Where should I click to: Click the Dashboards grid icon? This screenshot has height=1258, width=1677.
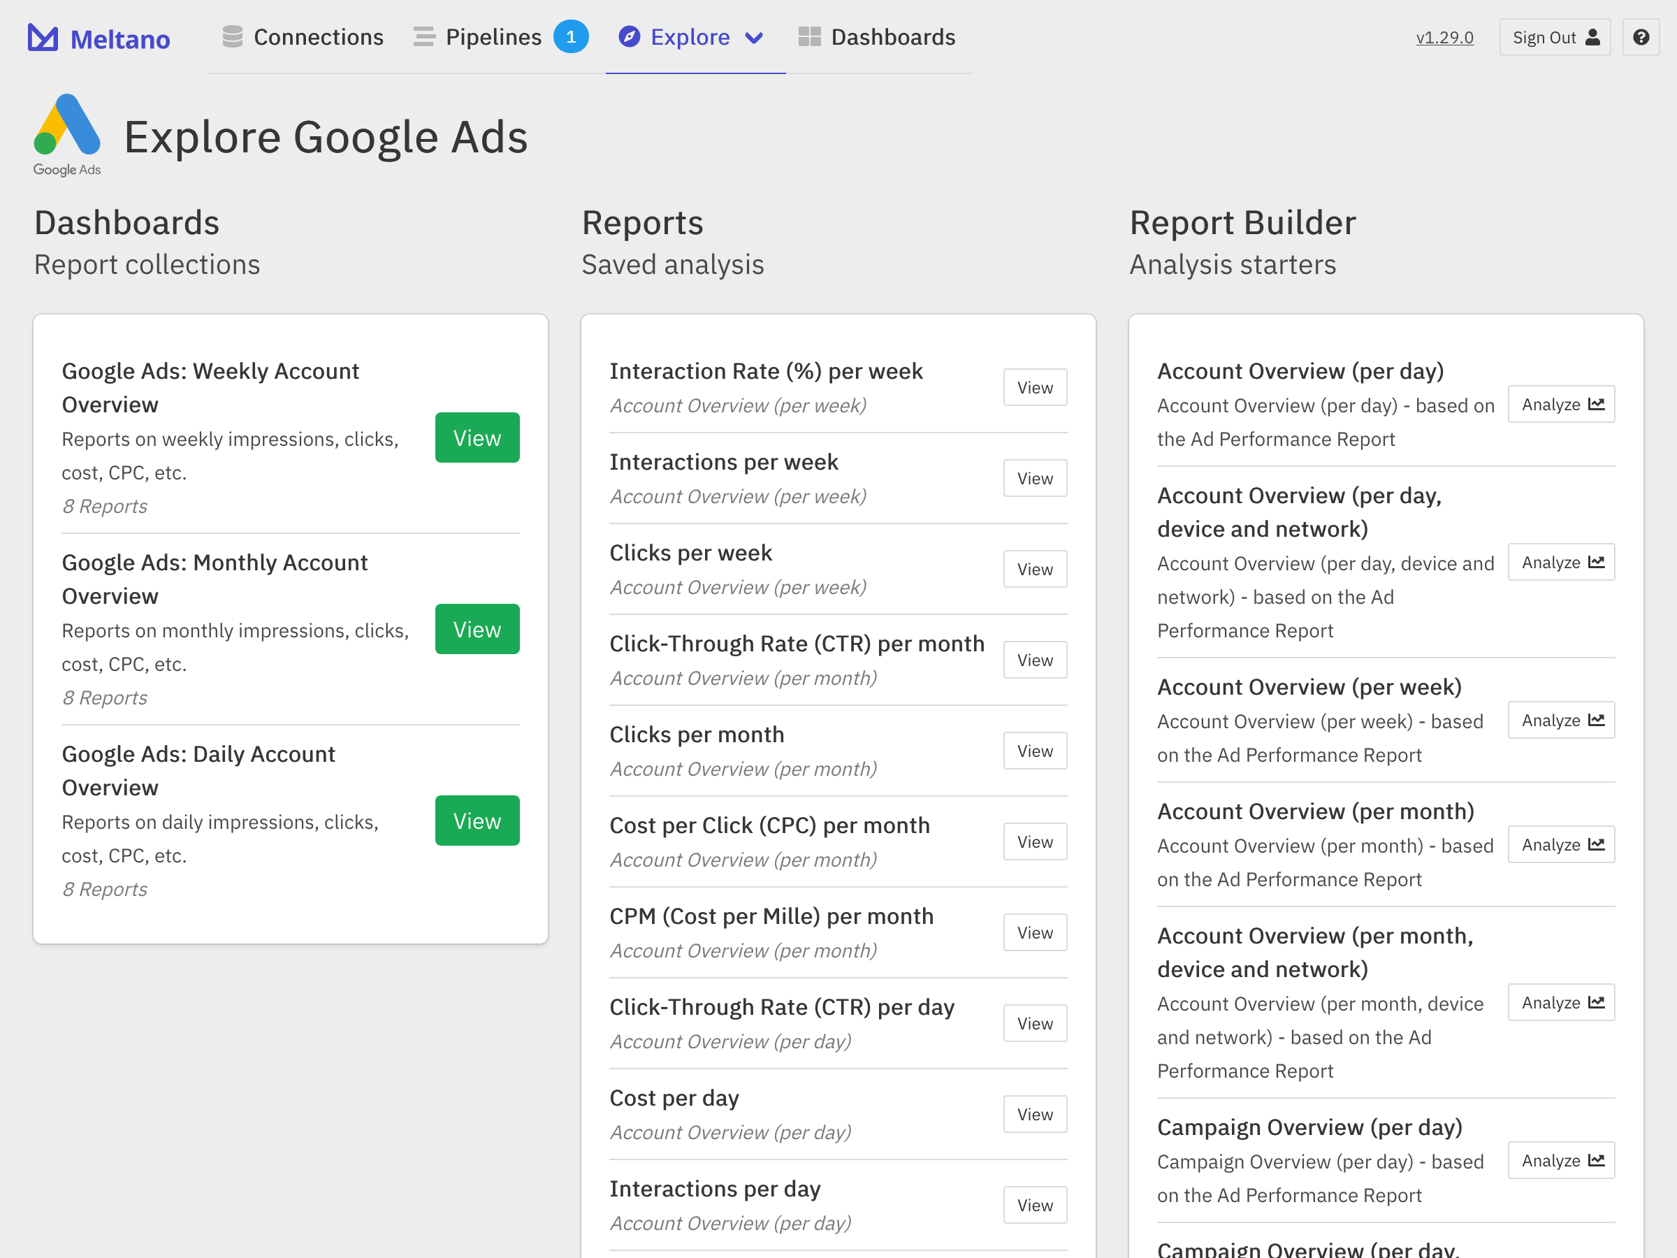pyautogui.click(x=809, y=36)
